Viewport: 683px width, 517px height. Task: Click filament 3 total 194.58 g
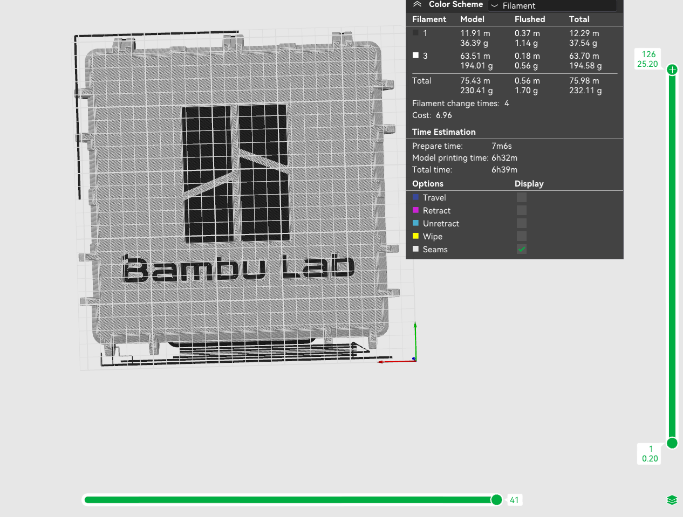(585, 65)
